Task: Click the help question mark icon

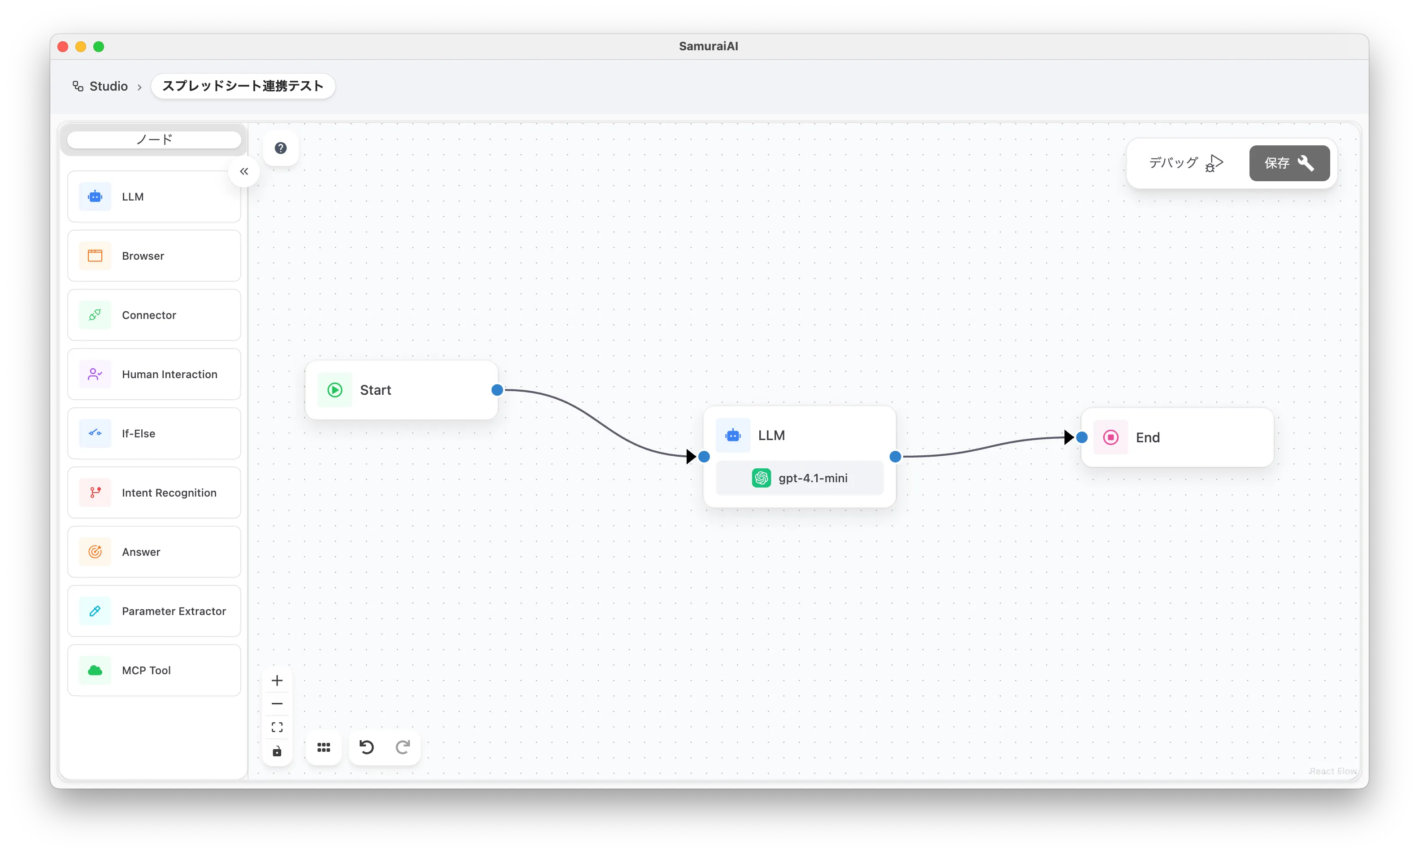Action: (x=280, y=148)
